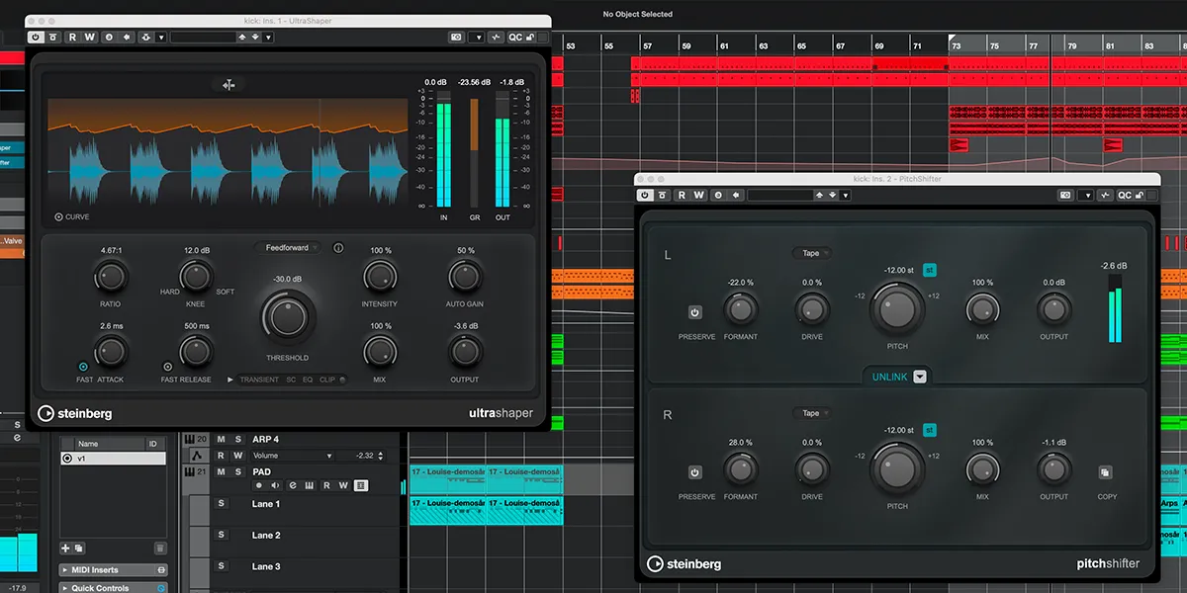Open the Volume parameter dropdown below ARP 4
Viewport: 1187px width, 593px height.
click(329, 455)
